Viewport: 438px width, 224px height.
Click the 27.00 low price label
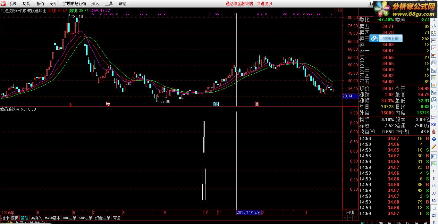tap(165, 101)
